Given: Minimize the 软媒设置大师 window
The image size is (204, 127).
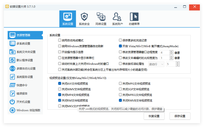Looking at the screenshot, I should click(176, 7).
